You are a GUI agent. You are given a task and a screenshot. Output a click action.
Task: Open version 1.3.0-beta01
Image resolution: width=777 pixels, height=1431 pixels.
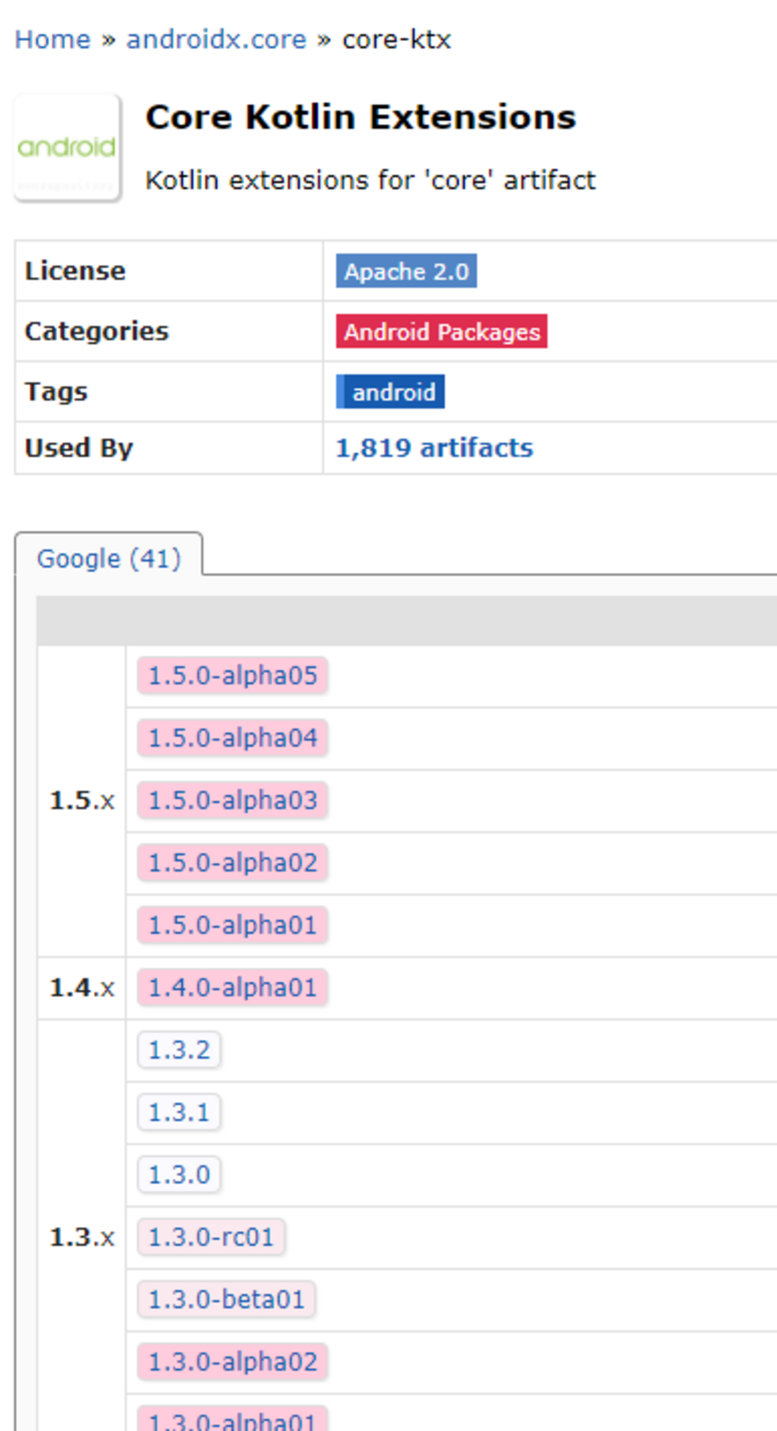coord(227,1300)
